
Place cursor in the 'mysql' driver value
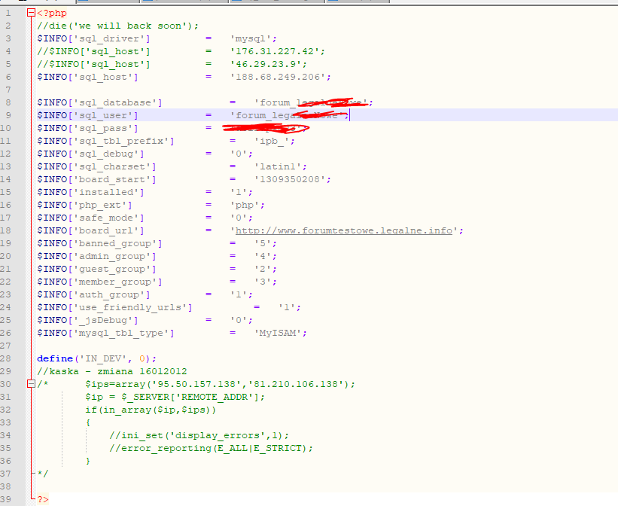pos(254,38)
